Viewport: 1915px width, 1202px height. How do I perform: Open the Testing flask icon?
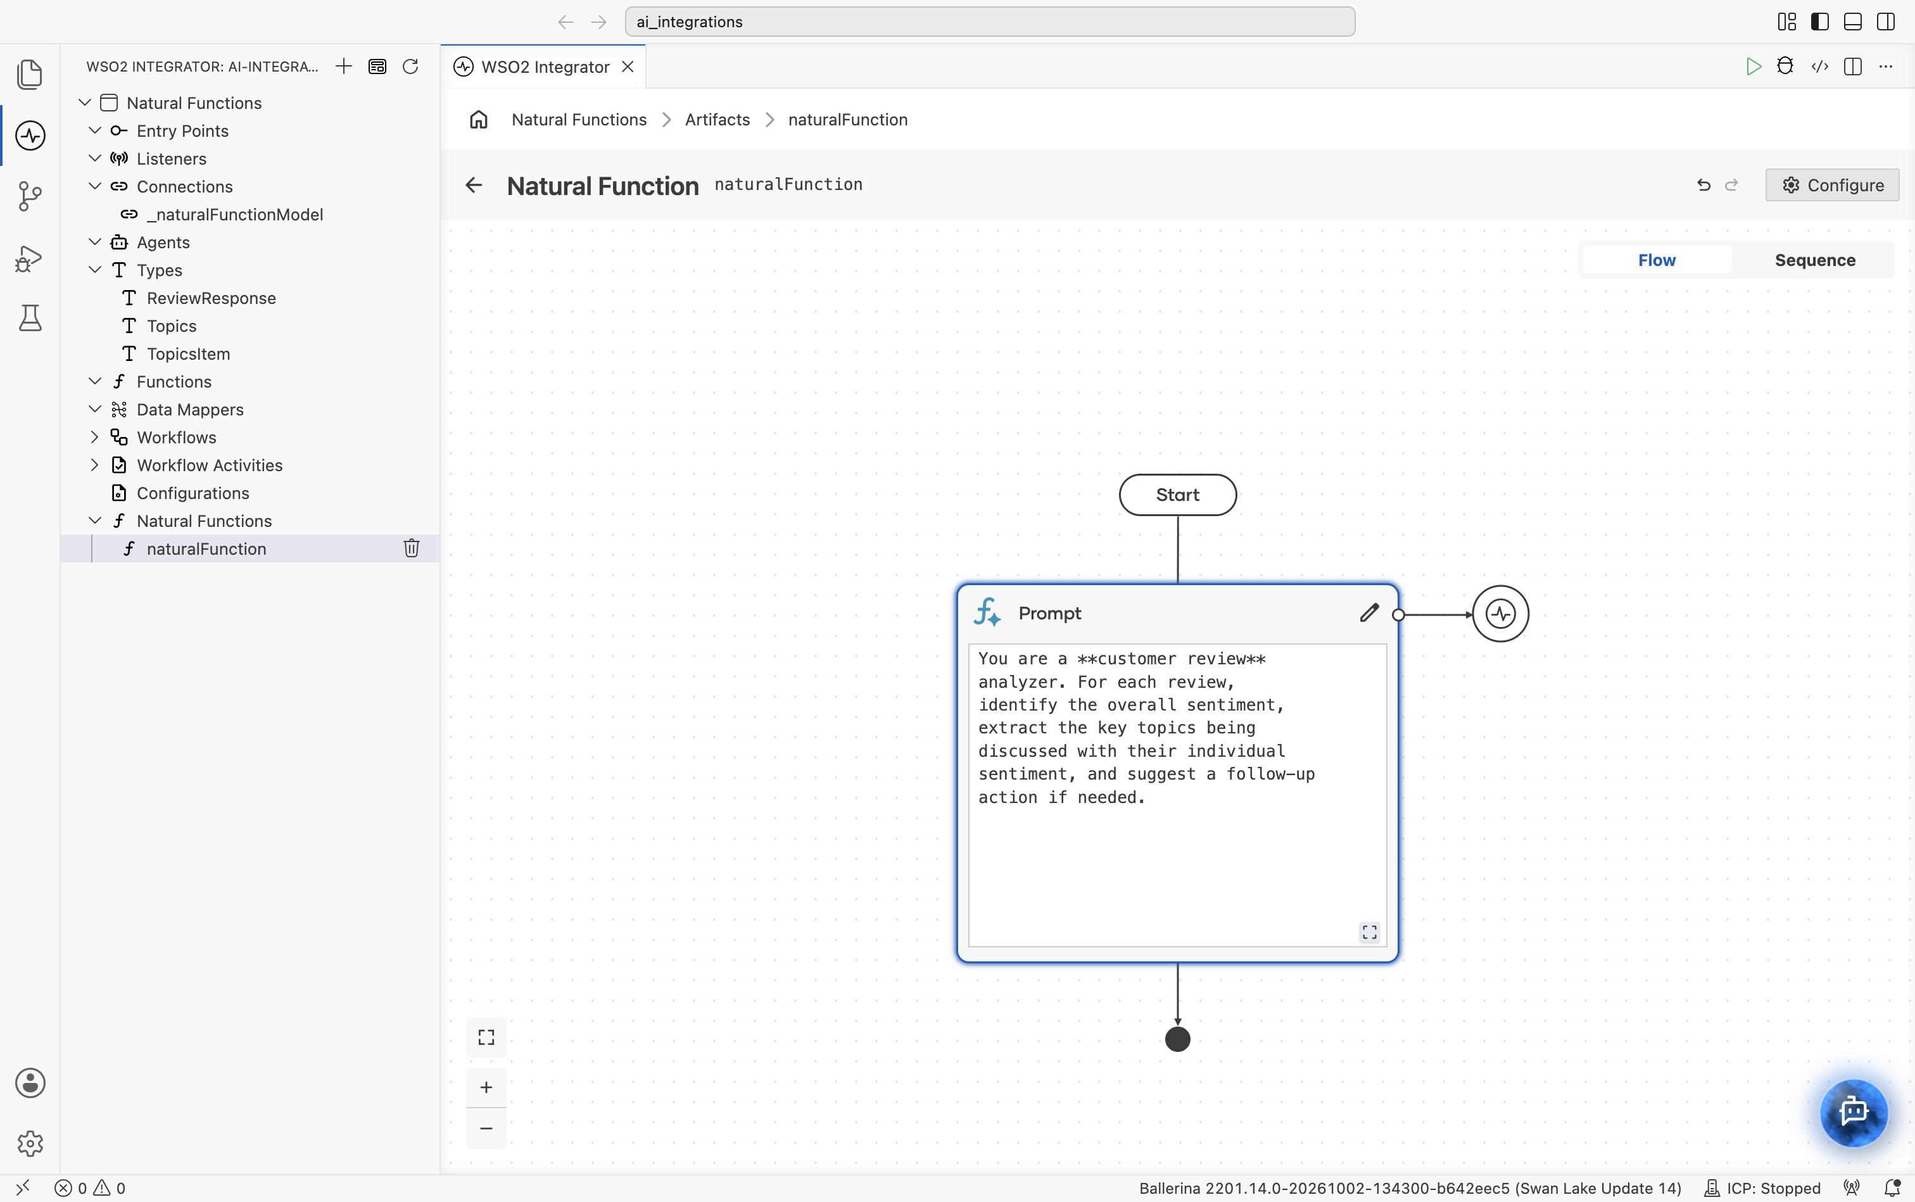30,318
